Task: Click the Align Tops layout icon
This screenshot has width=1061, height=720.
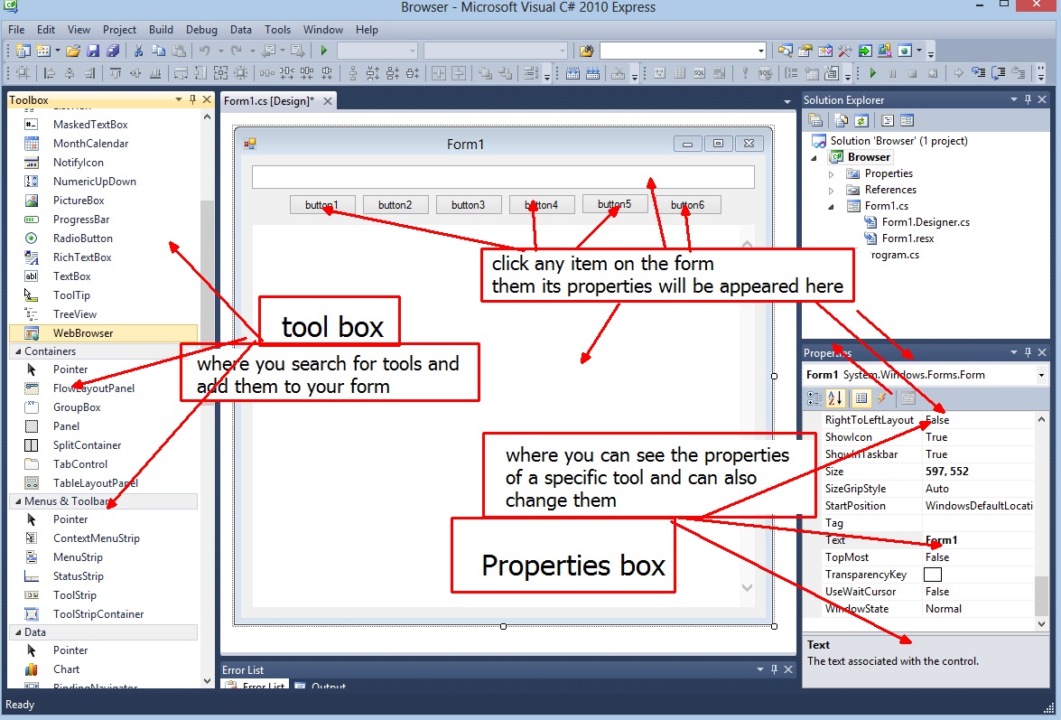Action: coord(115,73)
